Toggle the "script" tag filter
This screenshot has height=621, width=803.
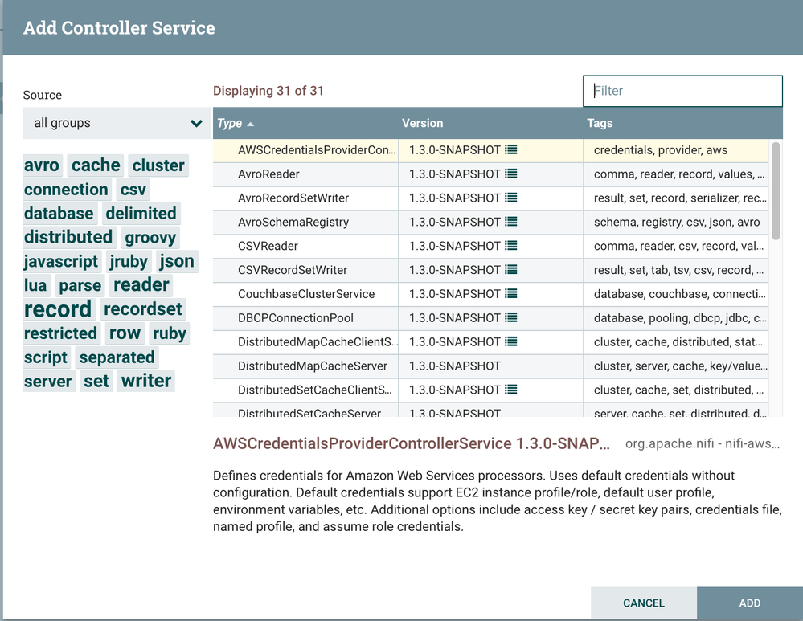pos(46,357)
